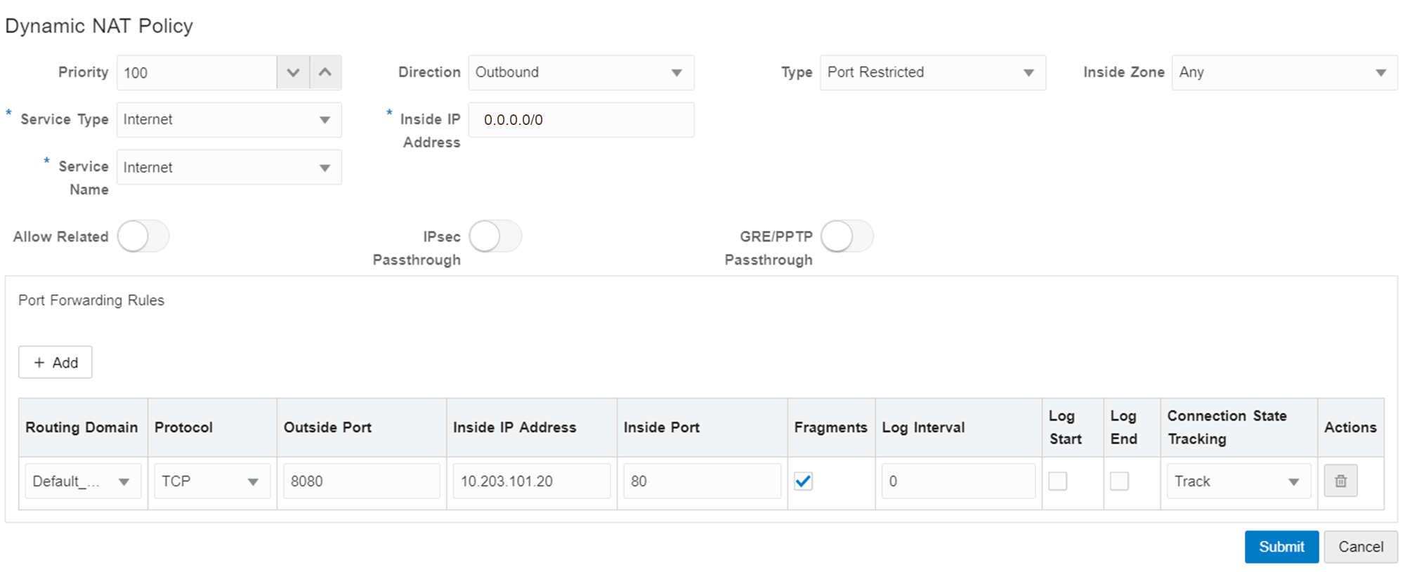Screen dimensions: 1405x572
Task: Click the Cancel button
Action: (x=1360, y=547)
